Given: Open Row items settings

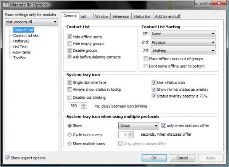Looking at the screenshot, I should pyautogui.click(x=22, y=52).
